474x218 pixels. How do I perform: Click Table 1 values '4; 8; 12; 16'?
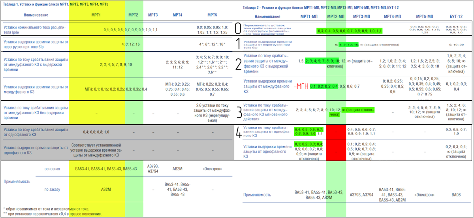coord(131,44)
